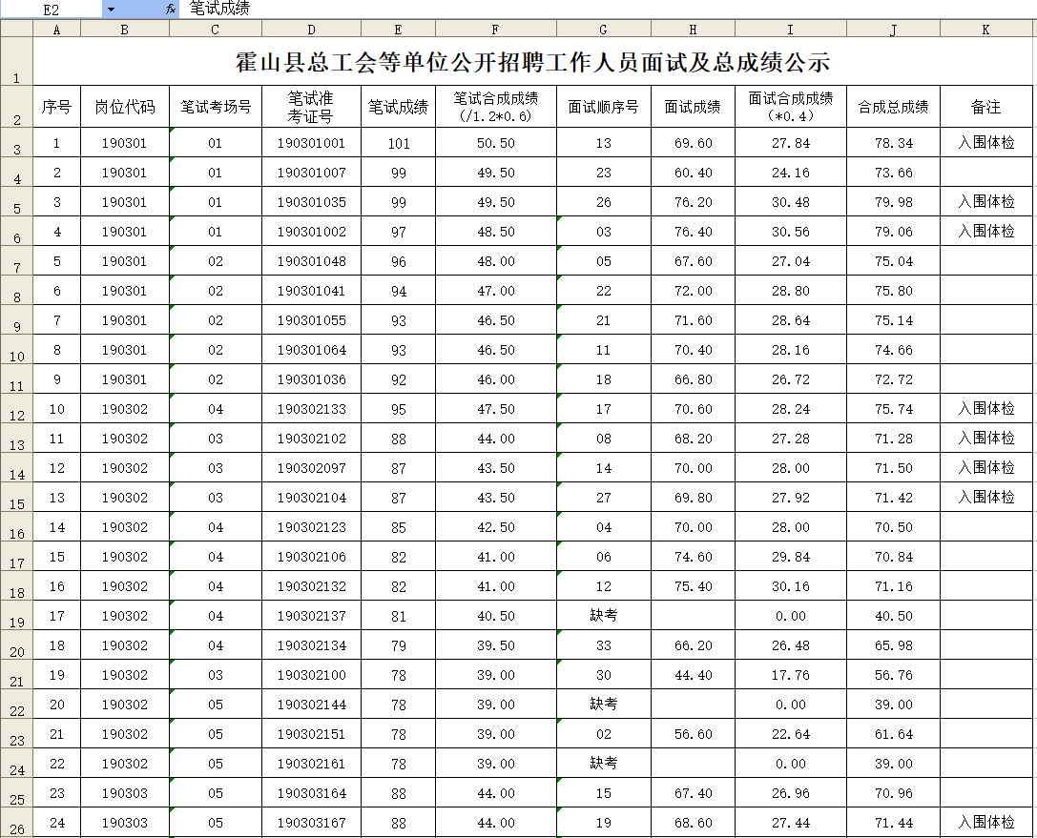Image resolution: width=1037 pixels, height=838 pixels.
Task: Click the 面试顺序号 header cell
Action: click(604, 107)
